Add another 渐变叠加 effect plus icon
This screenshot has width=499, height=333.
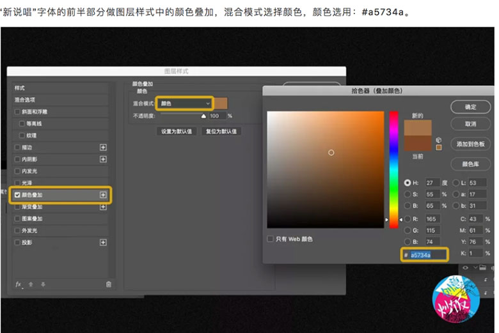103,206
